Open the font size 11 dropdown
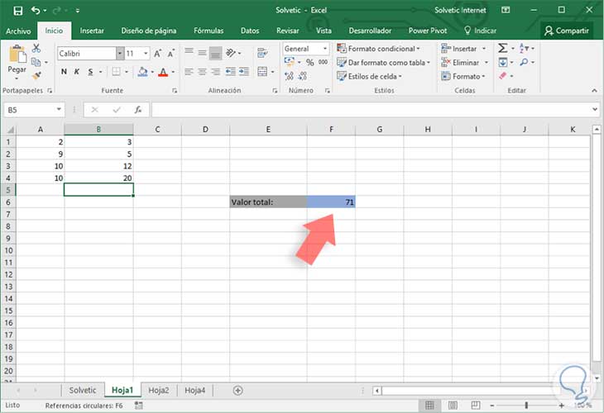This screenshot has width=604, height=413. coord(146,54)
